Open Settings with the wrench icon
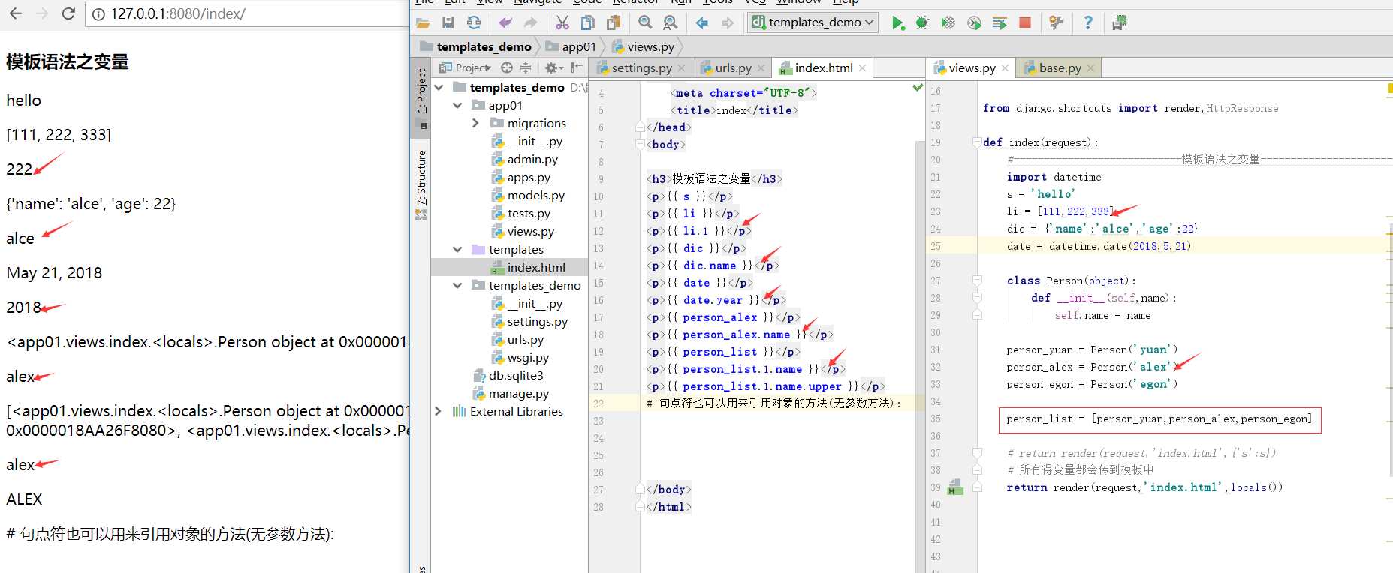This screenshot has width=1393, height=573. (1057, 22)
